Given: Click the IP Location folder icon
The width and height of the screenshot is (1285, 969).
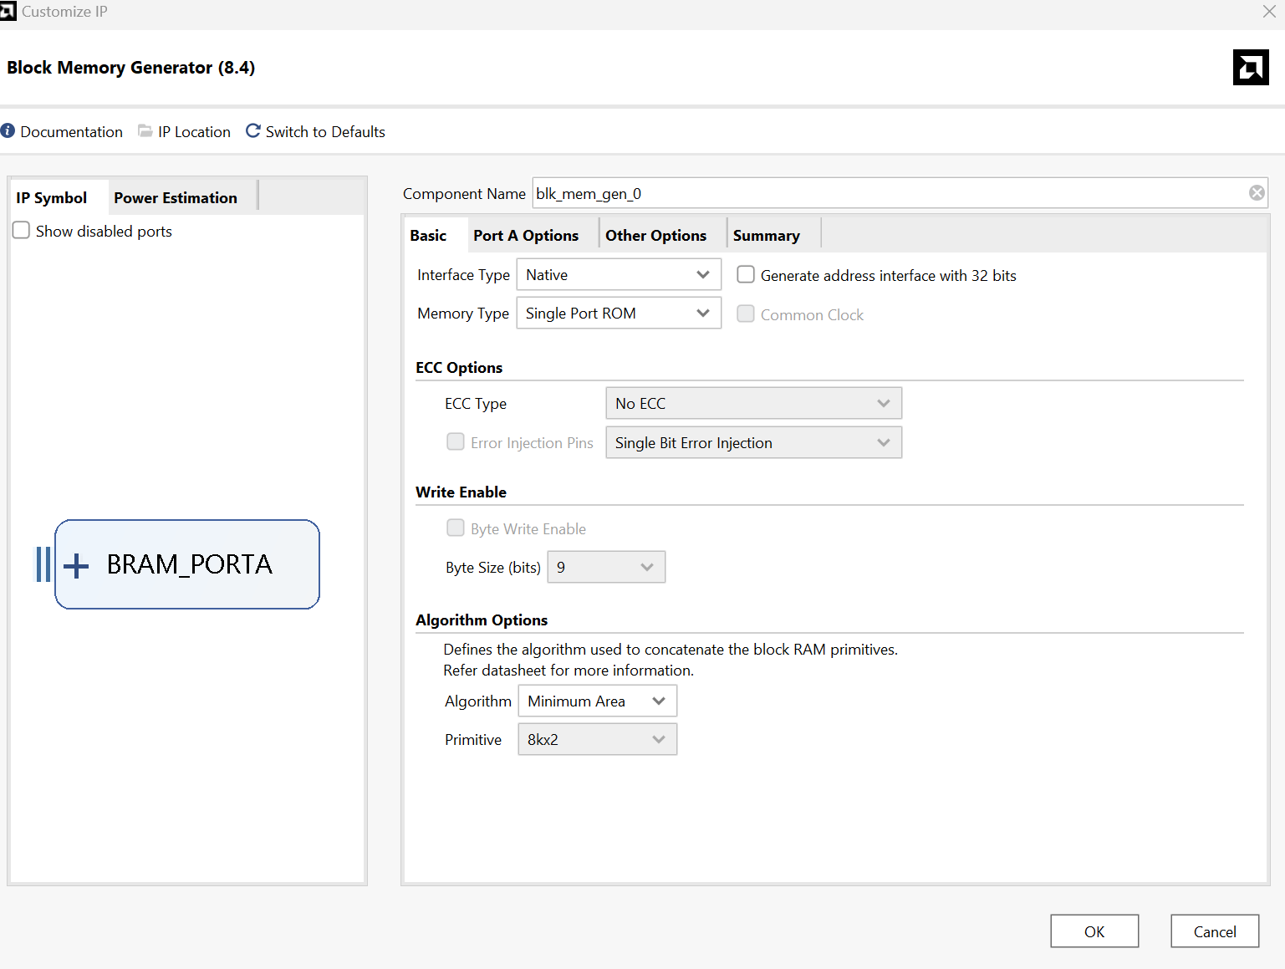Looking at the screenshot, I should [x=145, y=130].
